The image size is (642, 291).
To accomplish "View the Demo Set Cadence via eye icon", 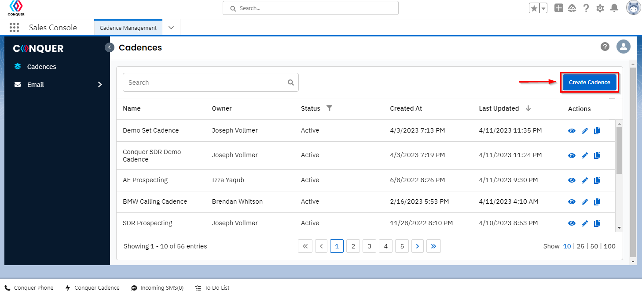I will (572, 131).
